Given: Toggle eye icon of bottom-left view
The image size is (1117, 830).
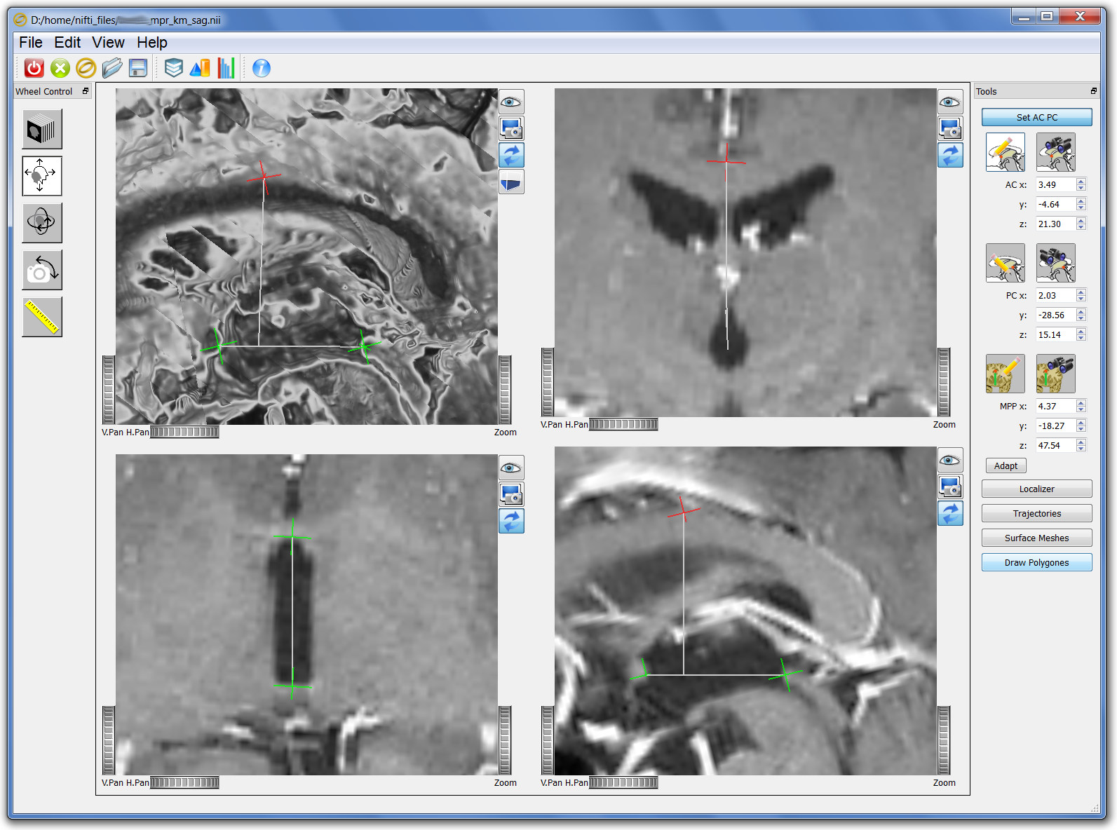Looking at the screenshot, I should tap(511, 468).
